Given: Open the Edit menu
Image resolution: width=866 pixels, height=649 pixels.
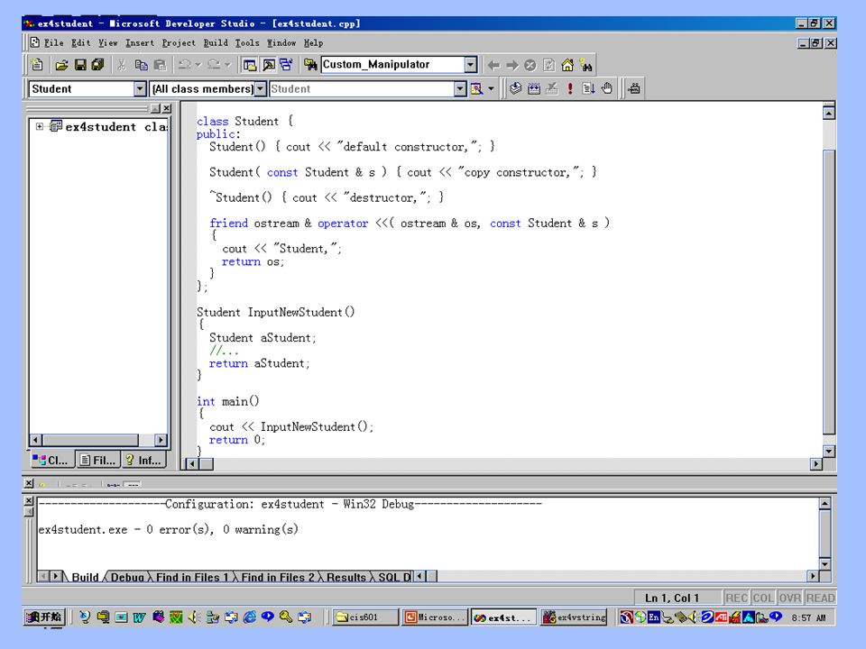Looking at the screenshot, I should click(80, 43).
